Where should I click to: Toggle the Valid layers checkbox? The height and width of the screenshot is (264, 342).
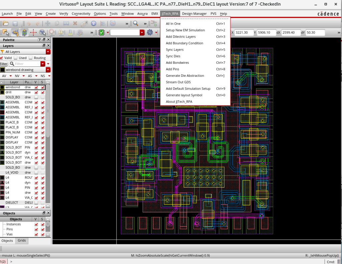tap(2, 58)
